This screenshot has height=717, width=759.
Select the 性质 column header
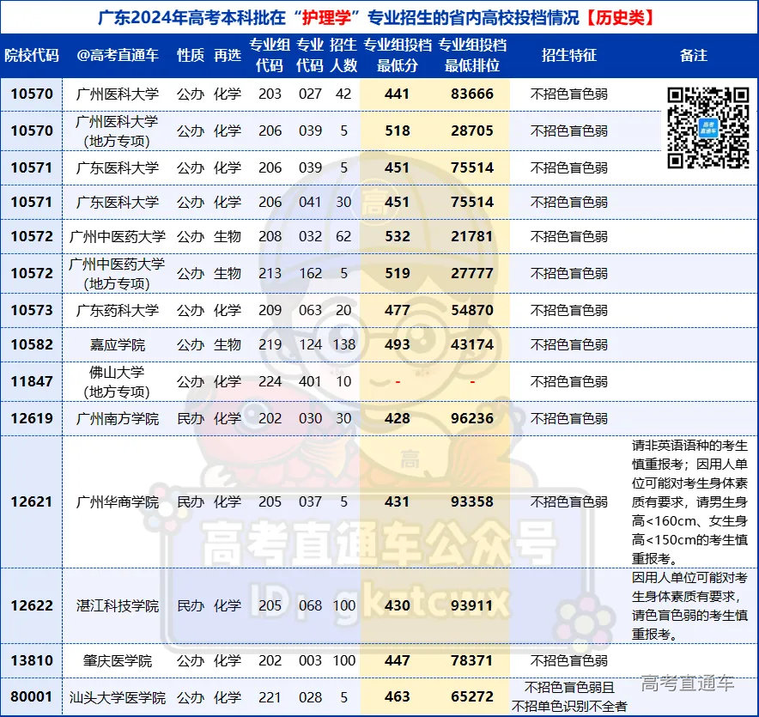point(189,53)
